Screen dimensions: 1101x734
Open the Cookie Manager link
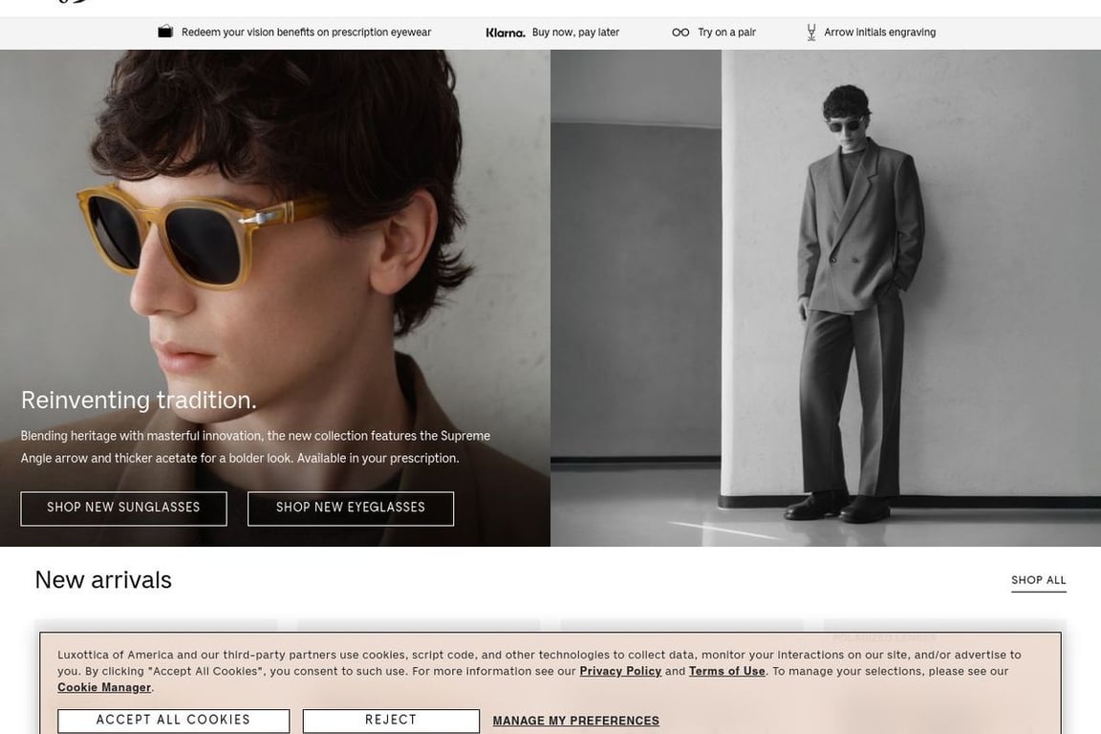[104, 687]
